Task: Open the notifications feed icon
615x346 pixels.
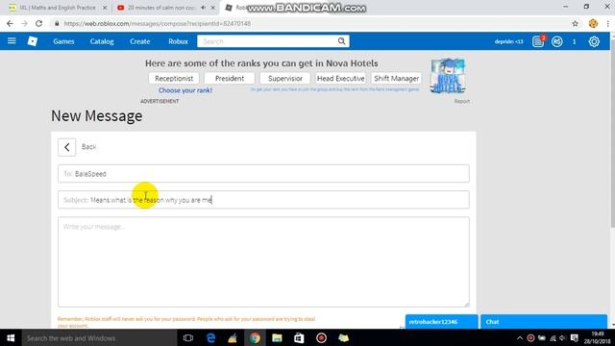Action: (x=538, y=41)
